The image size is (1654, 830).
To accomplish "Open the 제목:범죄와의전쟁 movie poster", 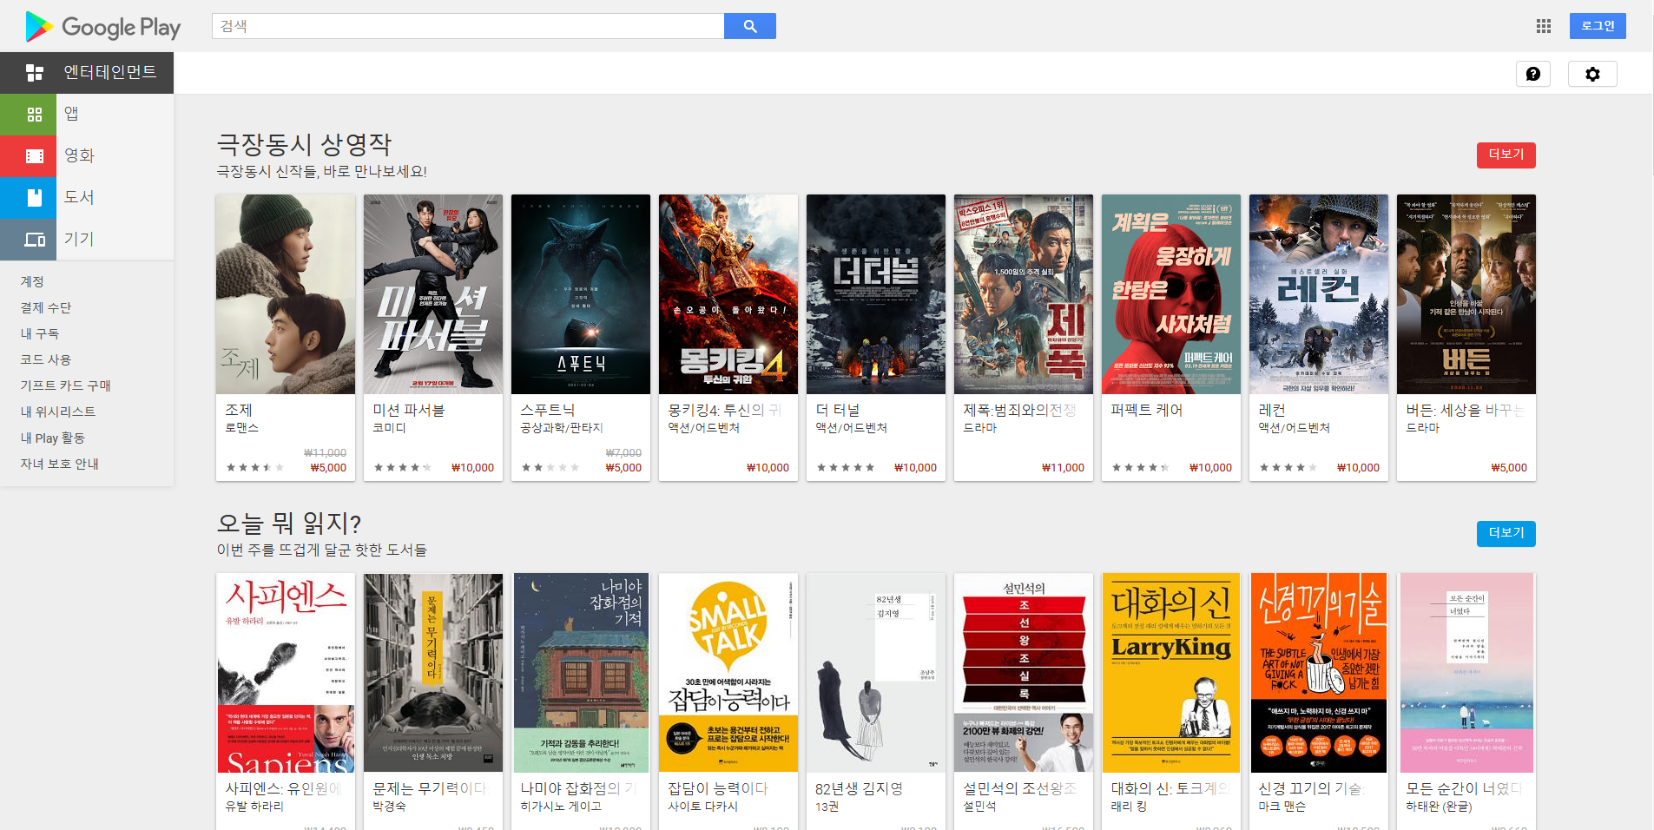I will pyautogui.click(x=1024, y=294).
